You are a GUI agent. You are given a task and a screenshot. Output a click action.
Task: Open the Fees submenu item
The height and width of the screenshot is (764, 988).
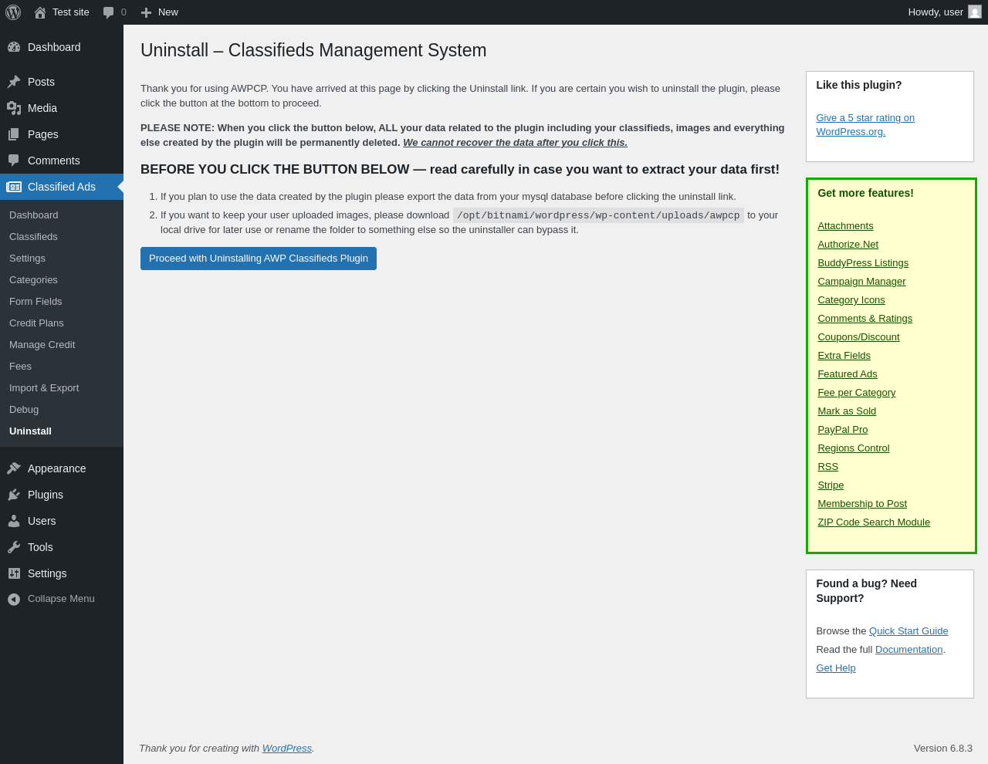pos(62,367)
